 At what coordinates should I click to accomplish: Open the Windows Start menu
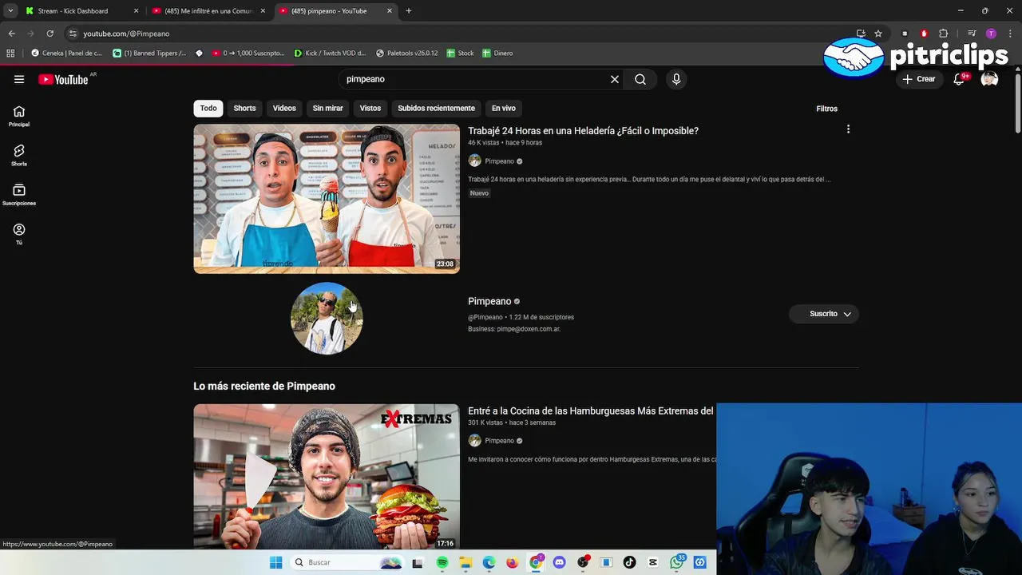pos(275,562)
